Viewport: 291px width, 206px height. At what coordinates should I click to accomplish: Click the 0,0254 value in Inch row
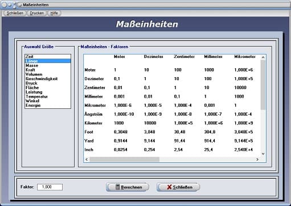(x=121, y=150)
